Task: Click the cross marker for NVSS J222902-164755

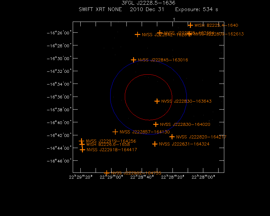Action: [x=107, y=173]
